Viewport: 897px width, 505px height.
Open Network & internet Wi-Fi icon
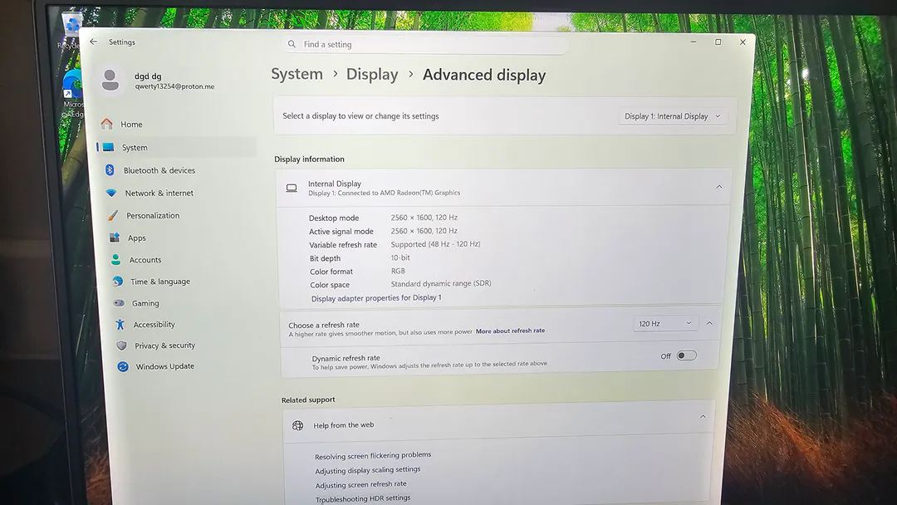click(111, 193)
